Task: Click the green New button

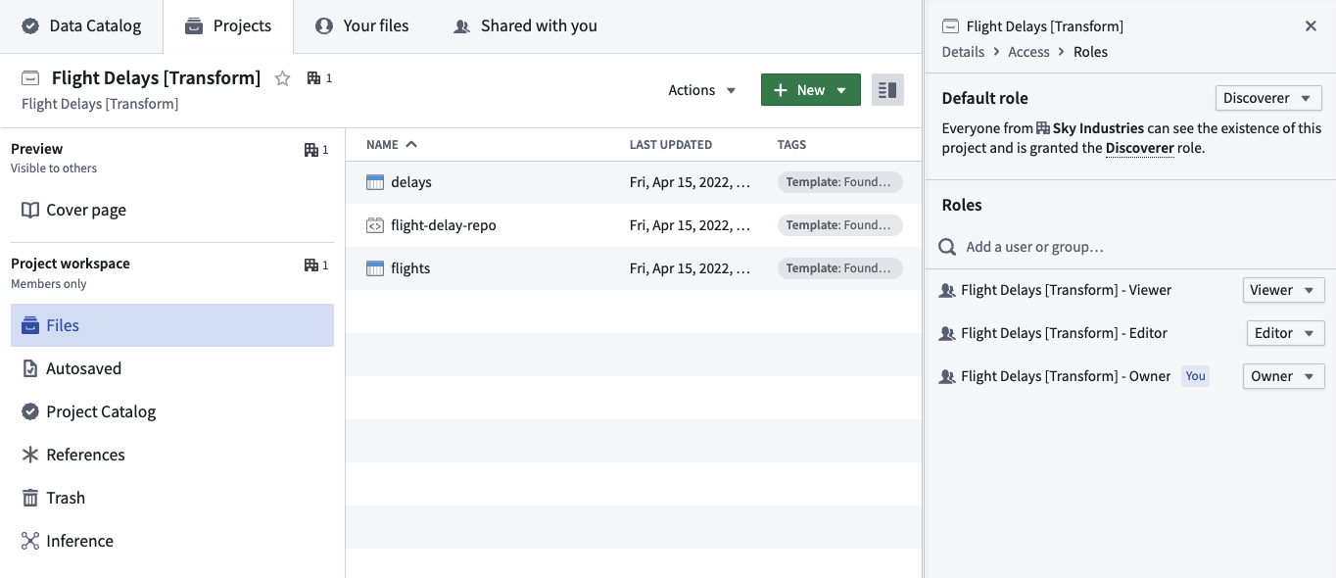Action: (811, 90)
